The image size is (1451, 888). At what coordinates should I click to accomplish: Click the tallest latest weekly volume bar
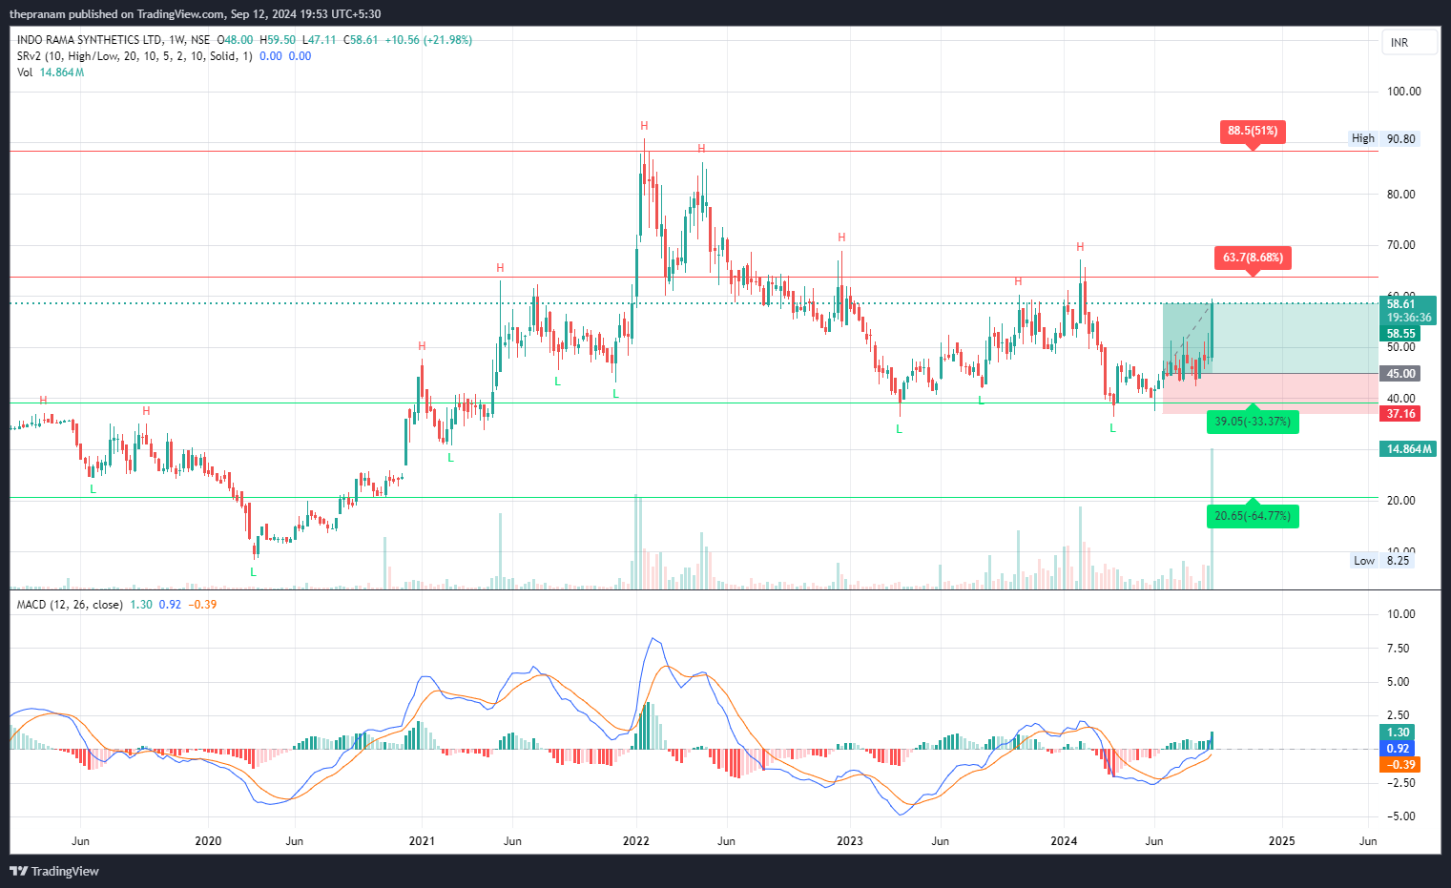1212,518
